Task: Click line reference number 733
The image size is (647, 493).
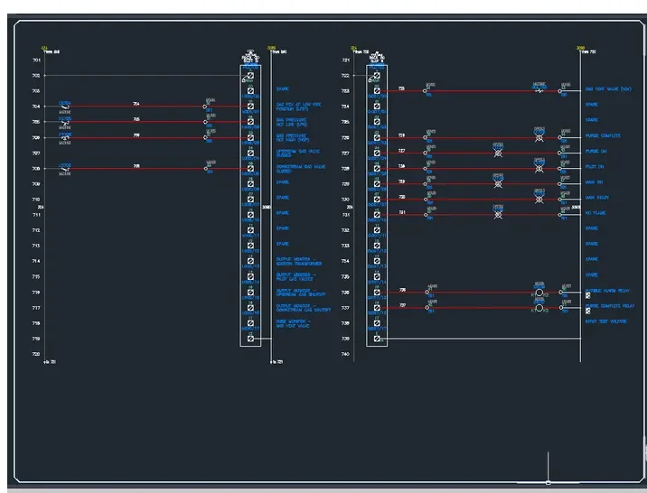Action: point(345,246)
